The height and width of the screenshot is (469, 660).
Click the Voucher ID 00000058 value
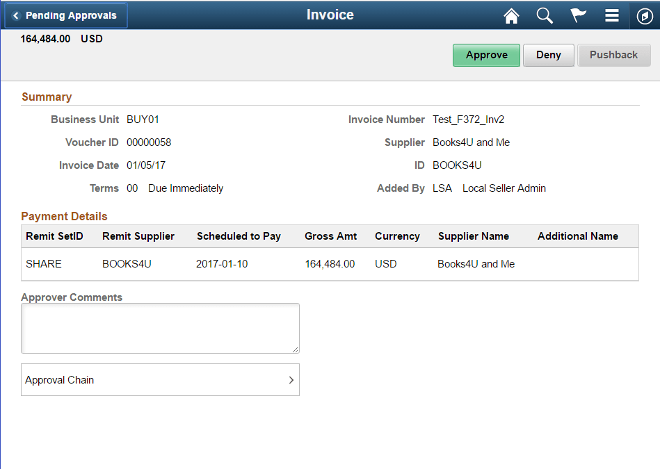[x=149, y=142]
